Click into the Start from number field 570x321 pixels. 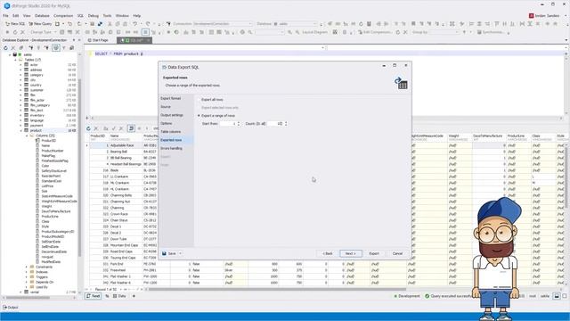(x=228, y=124)
